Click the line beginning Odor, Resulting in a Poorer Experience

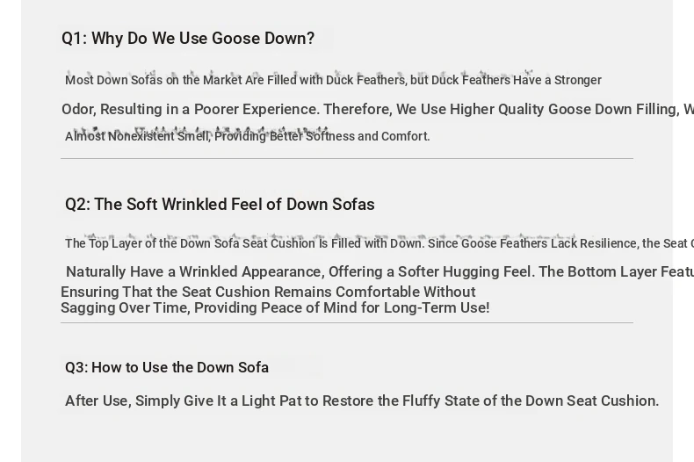[378, 109]
